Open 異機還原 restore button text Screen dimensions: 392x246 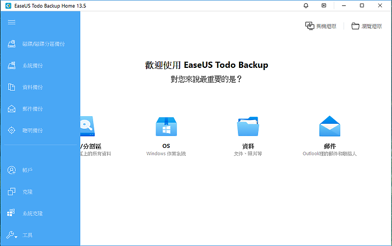pos(326,26)
